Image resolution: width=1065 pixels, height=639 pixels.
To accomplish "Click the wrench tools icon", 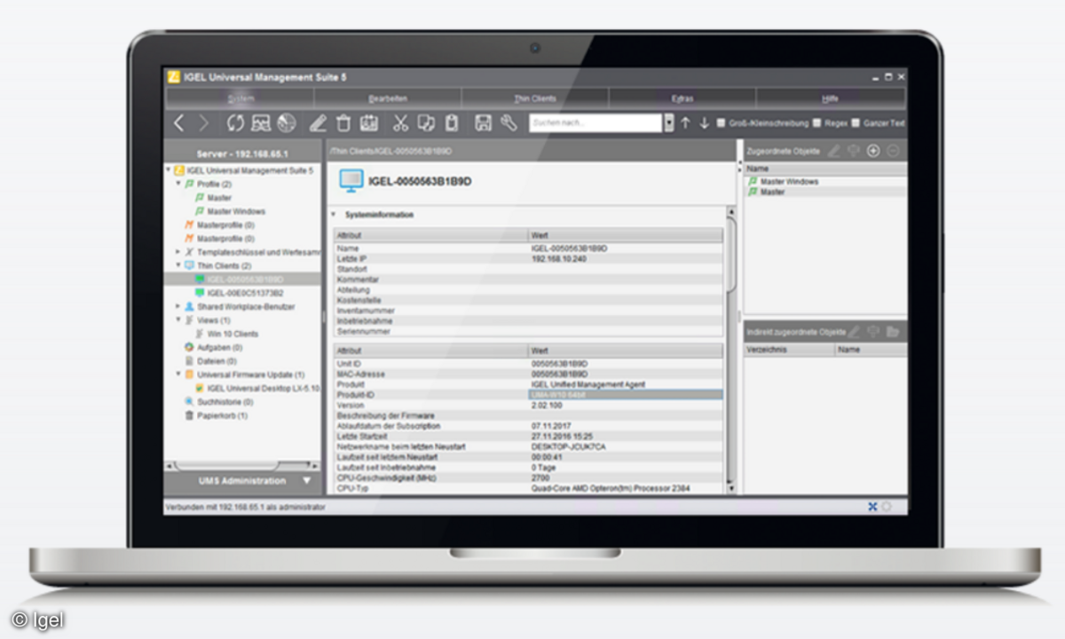I will pyautogui.click(x=509, y=123).
